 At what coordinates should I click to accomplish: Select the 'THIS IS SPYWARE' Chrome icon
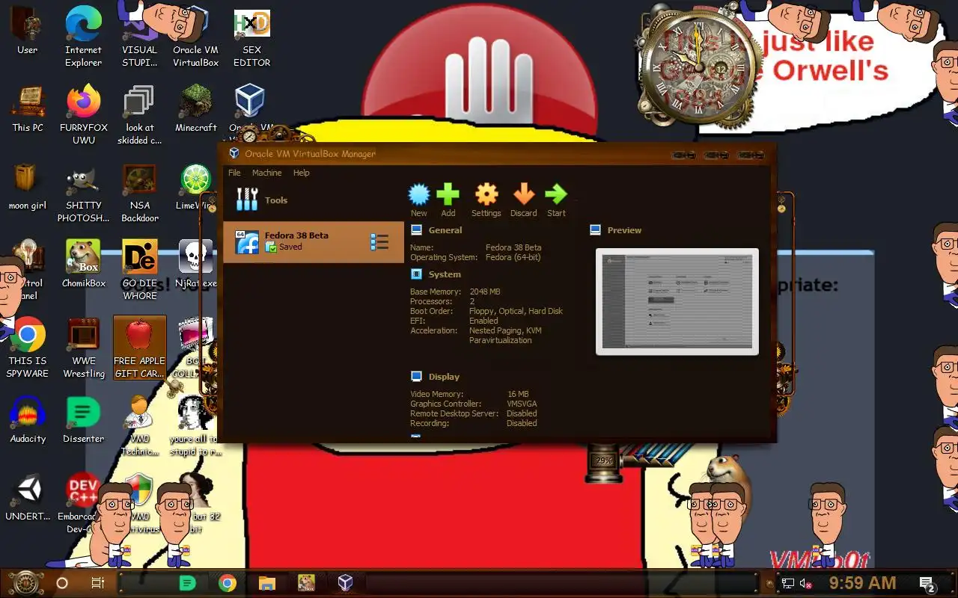[28, 348]
